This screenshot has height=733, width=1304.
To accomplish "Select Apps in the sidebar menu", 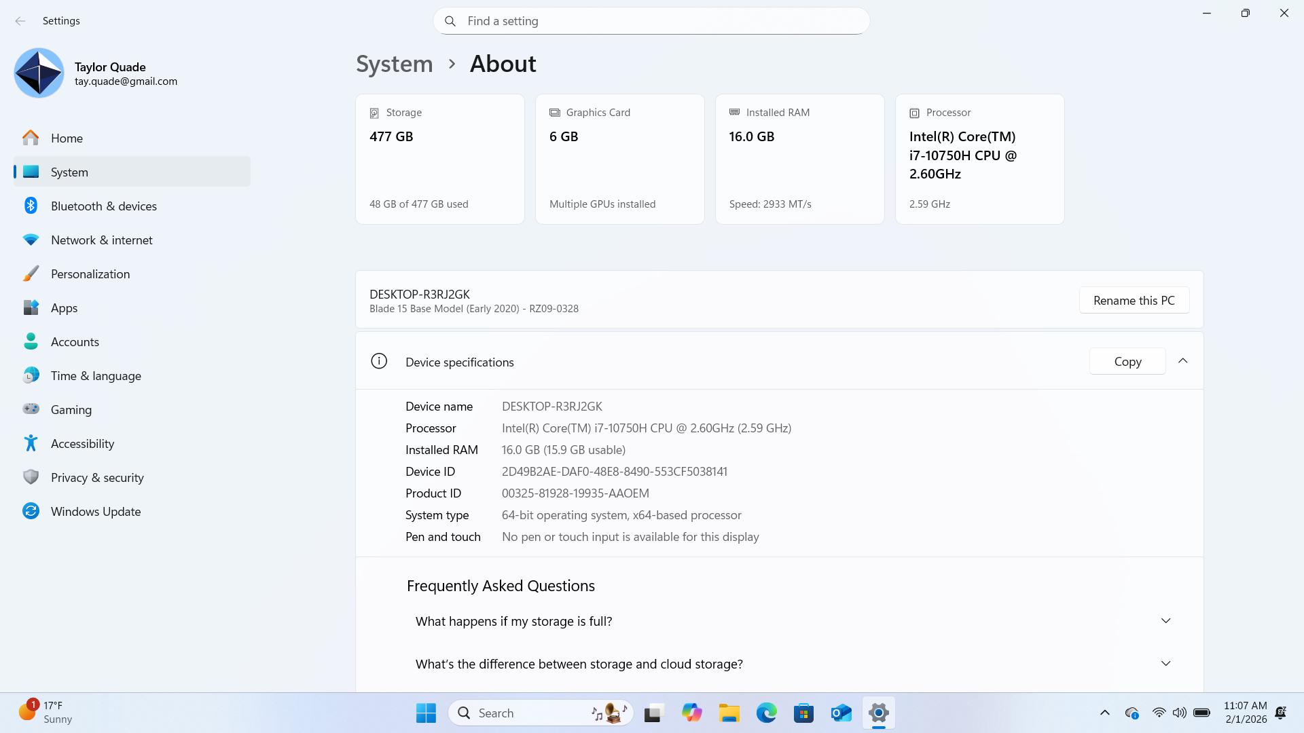I will [x=64, y=307].
